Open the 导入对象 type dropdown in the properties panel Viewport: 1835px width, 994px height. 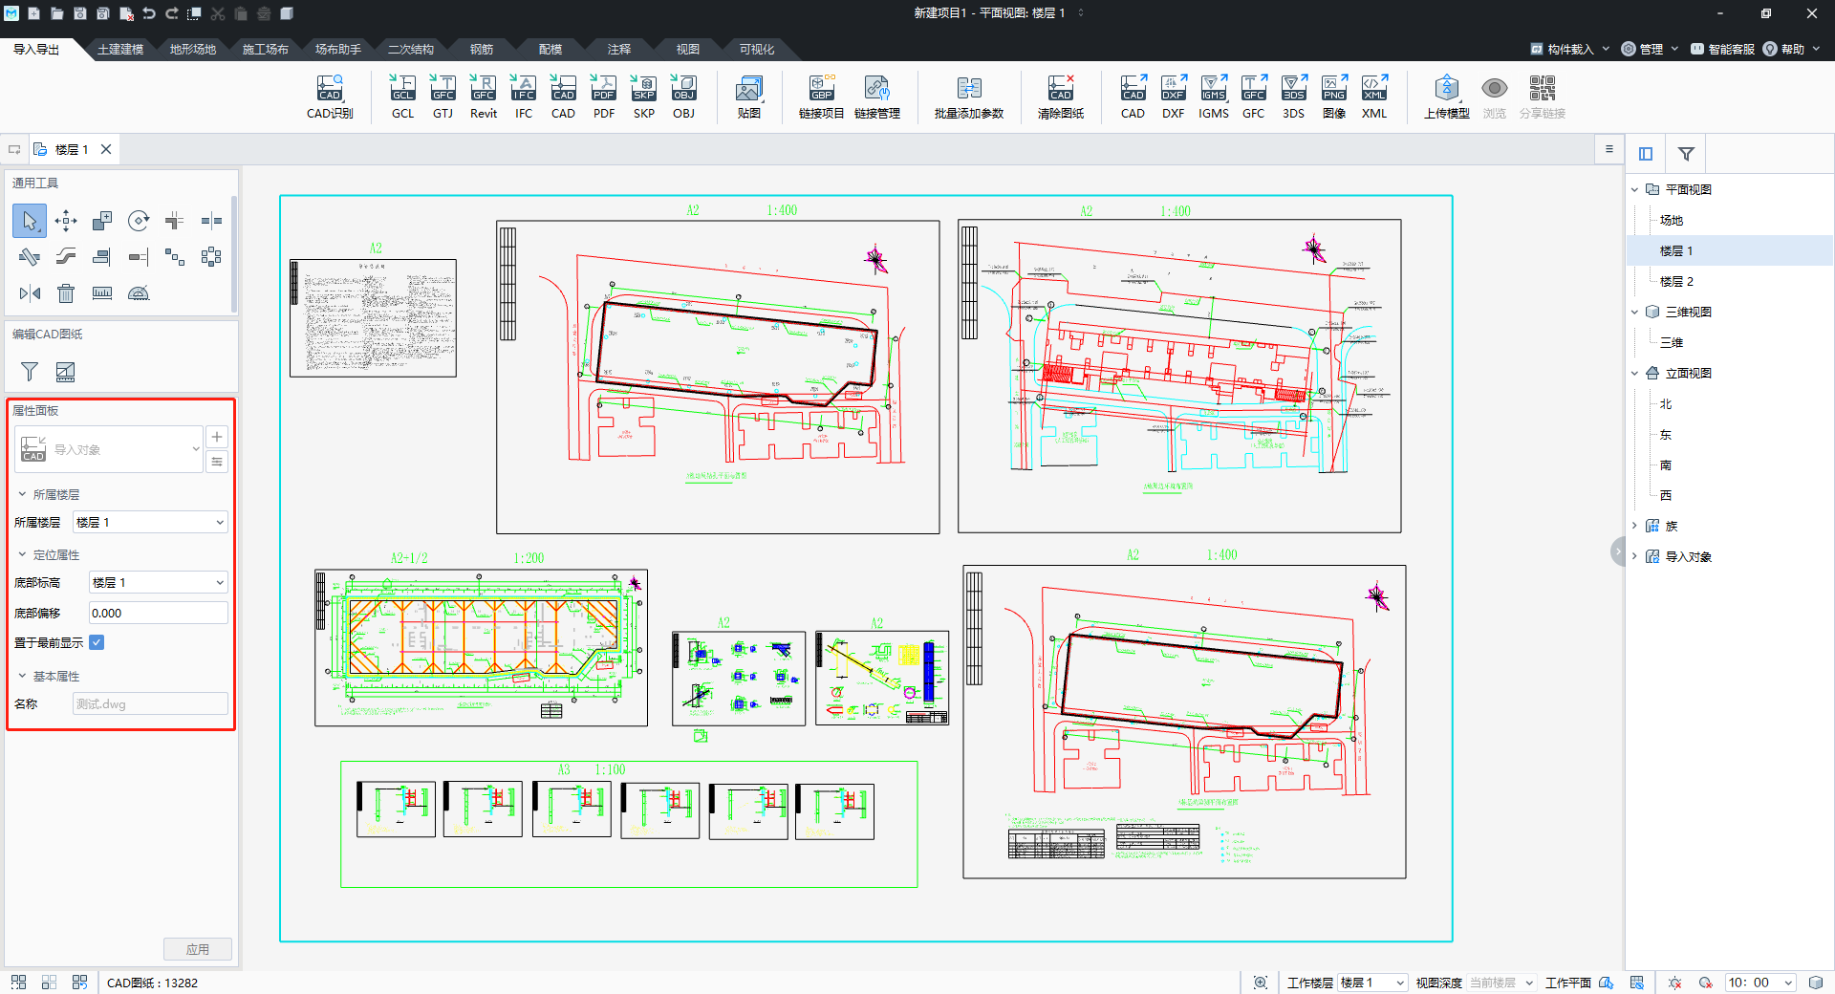point(109,449)
